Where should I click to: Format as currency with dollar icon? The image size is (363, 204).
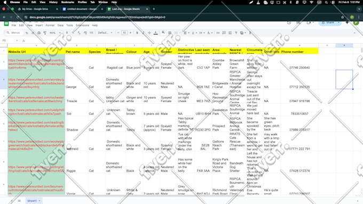(67, 33)
